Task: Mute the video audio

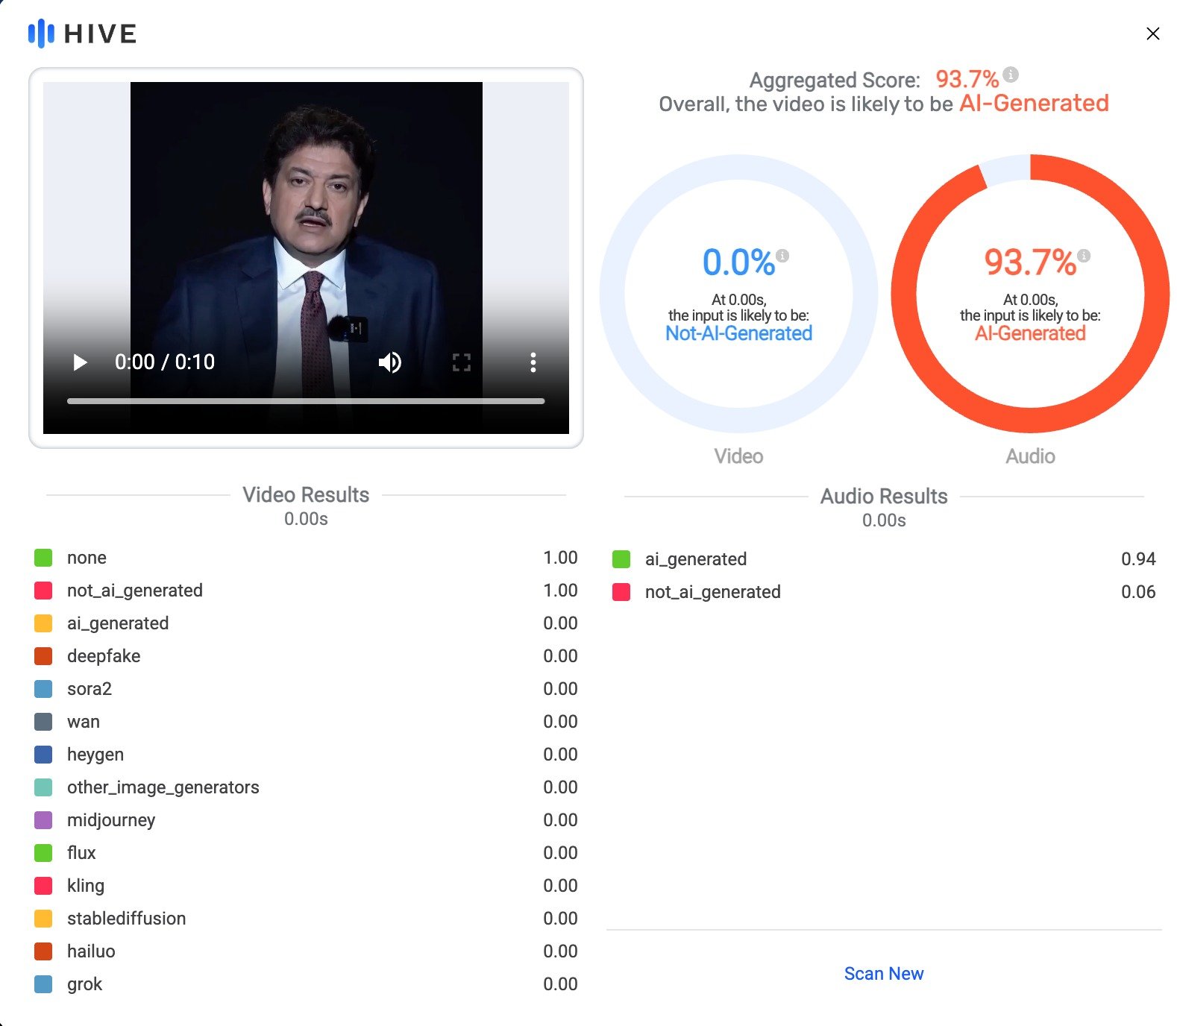Action: point(389,362)
